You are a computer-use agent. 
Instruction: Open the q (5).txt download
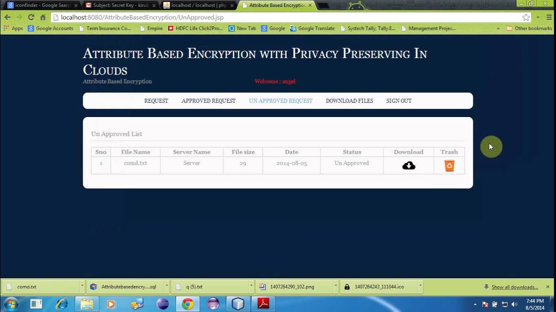pos(210,286)
